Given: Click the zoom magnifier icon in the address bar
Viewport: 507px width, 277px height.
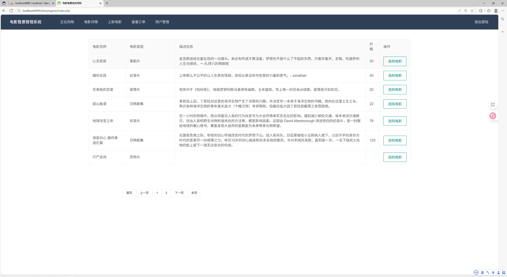Looking at the screenshot, I should 466,11.
